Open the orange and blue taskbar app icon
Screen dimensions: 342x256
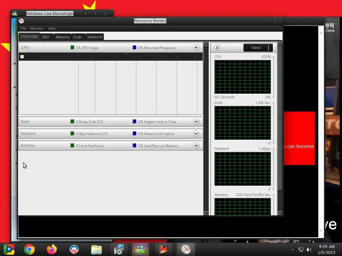(x=163, y=249)
